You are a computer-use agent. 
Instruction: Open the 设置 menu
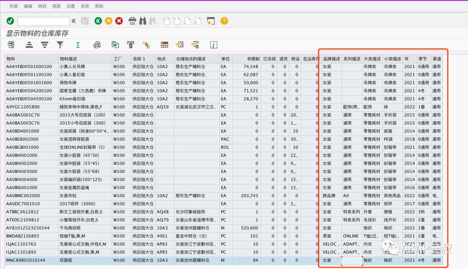(71, 6)
